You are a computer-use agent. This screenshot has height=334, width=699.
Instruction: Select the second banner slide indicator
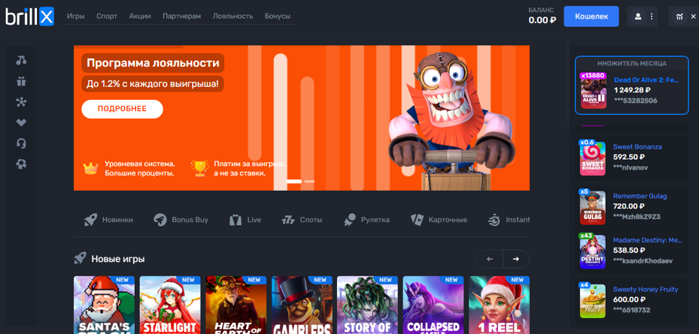tap(309, 182)
